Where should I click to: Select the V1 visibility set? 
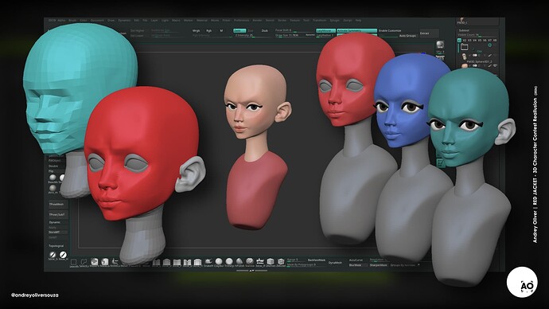pos(459,41)
